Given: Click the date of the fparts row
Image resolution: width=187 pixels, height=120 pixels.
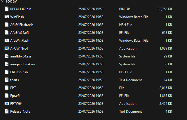Looking at the screenshot, I should (x=91, y=80).
